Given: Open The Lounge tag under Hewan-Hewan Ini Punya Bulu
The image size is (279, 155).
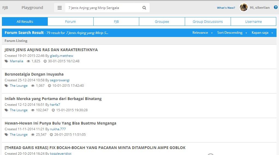Looking at the screenshot, I should [19, 134].
